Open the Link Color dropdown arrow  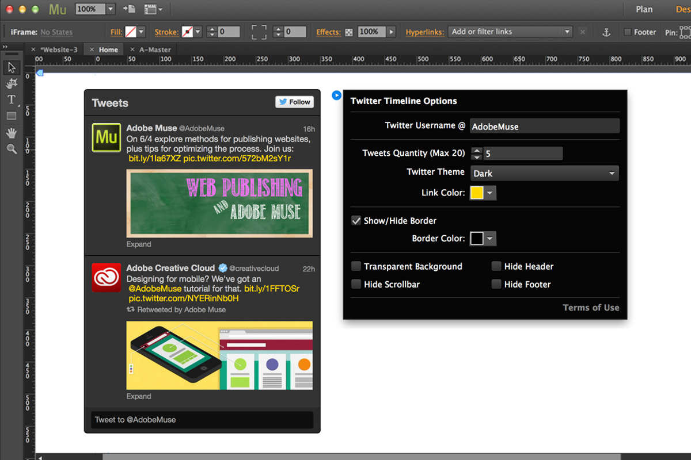[x=490, y=193]
